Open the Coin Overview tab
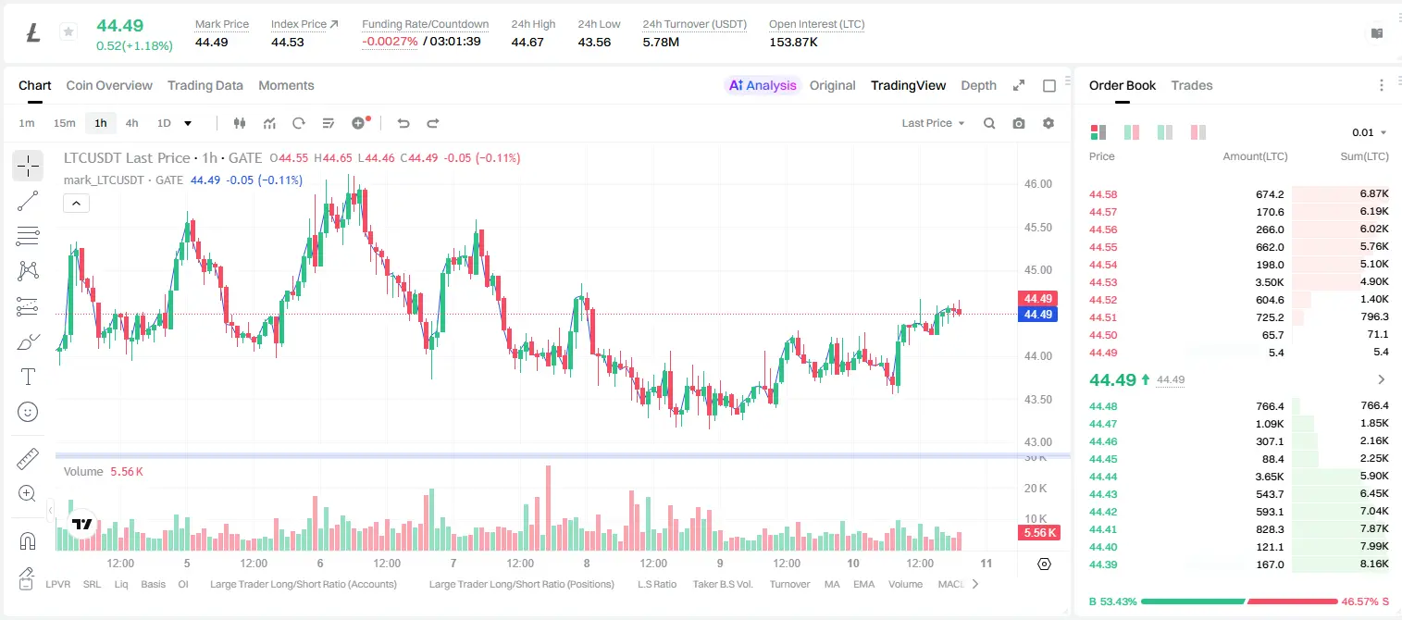This screenshot has height=620, width=1402. click(x=109, y=85)
